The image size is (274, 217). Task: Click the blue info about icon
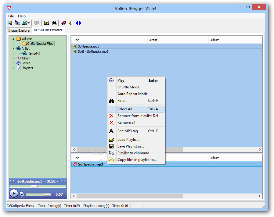(79, 23)
